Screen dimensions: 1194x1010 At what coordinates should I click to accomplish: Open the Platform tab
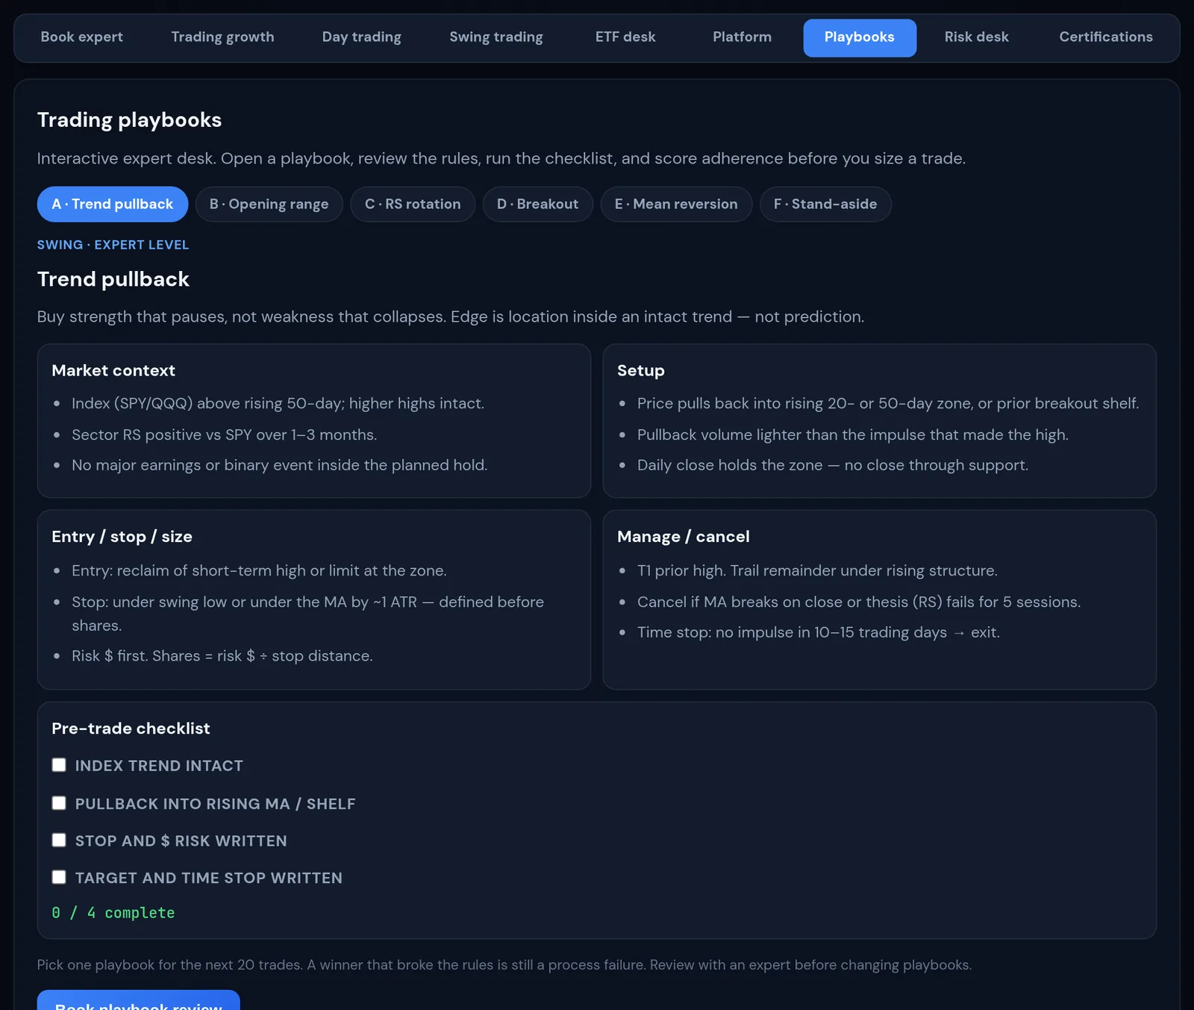pos(742,37)
